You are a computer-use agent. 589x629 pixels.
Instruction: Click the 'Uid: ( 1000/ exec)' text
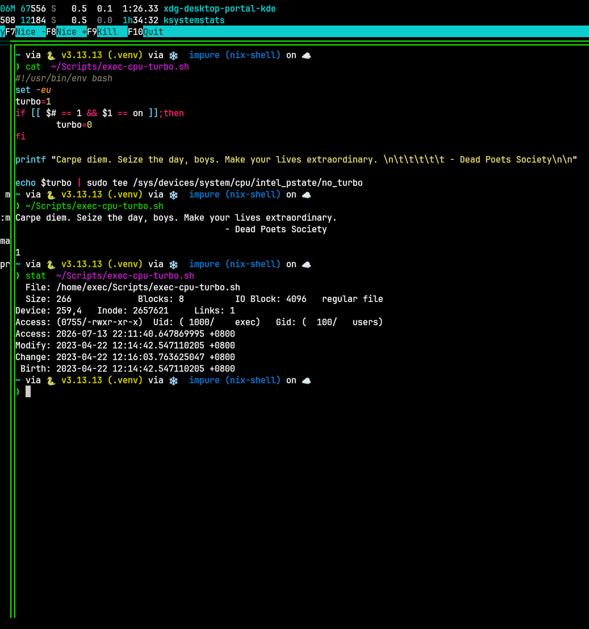[207, 322]
